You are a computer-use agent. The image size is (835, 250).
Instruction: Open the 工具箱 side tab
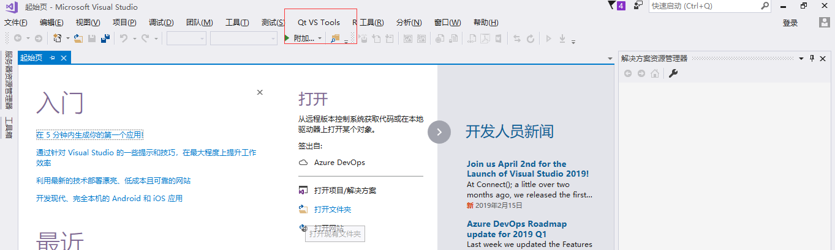pyautogui.click(x=9, y=129)
